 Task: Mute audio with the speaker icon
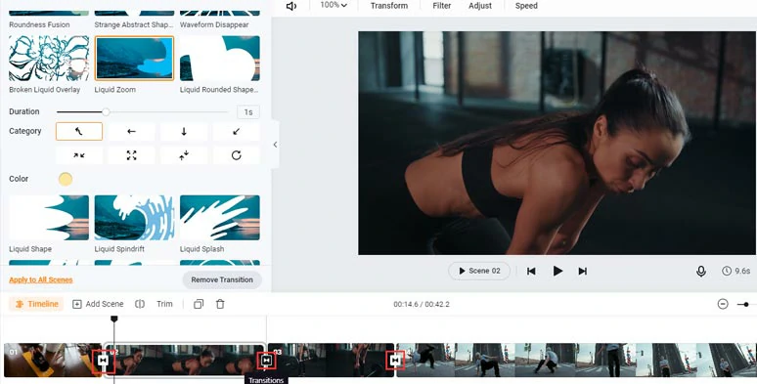pos(291,6)
